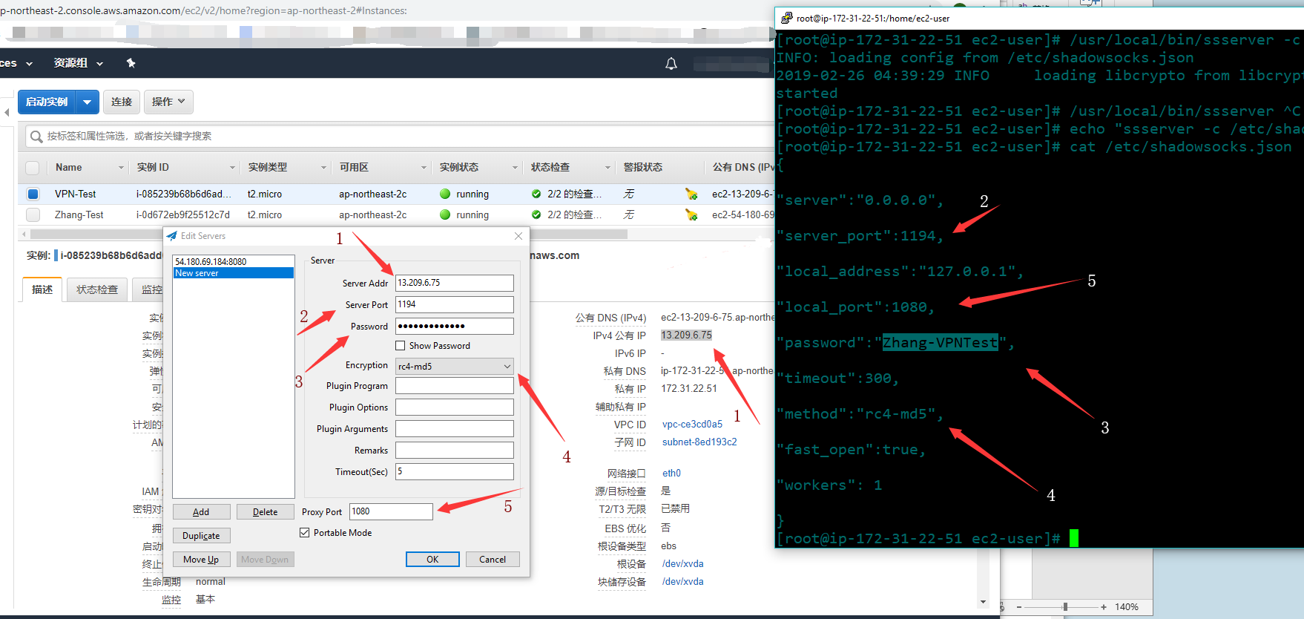Click the Server Port input field
This screenshot has height=619, width=1304.
pos(454,304)
